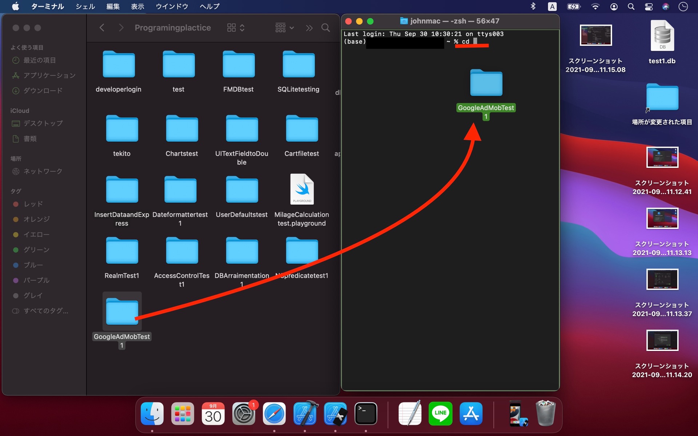Screen dimensions: 698x436
Task: Open the ヘルプ menu
Action: 209,7
